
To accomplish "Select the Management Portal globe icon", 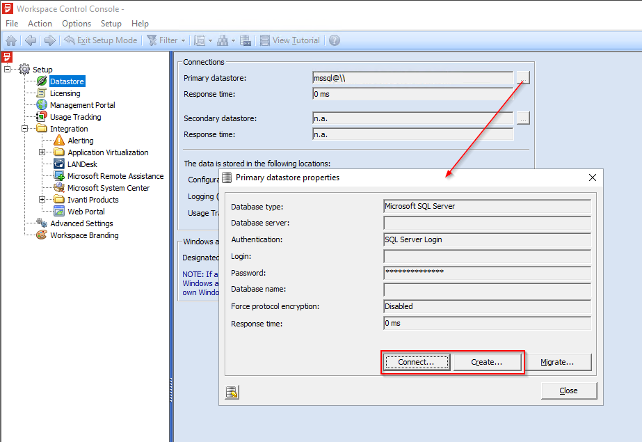I will [x=41, y=104].
